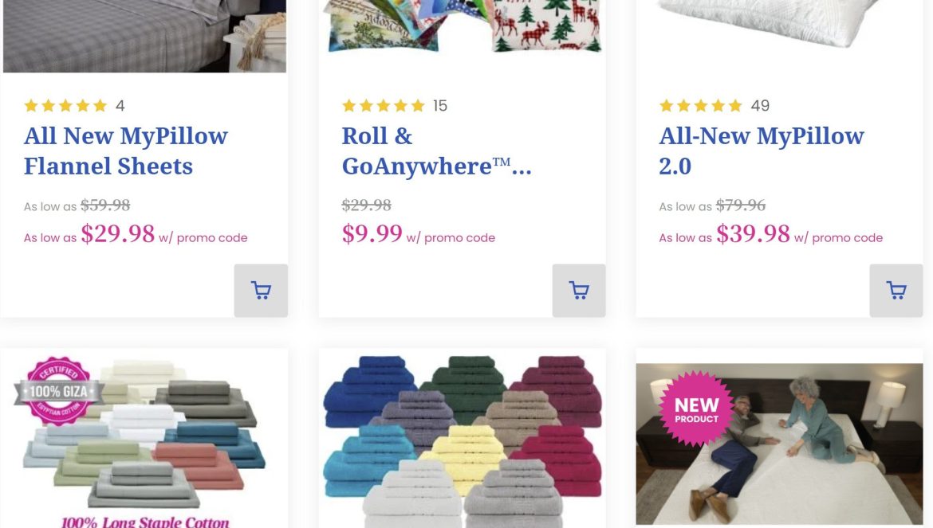Add Roll & GoAnywhere to cart
933x528 pixels.
(579, 291)
